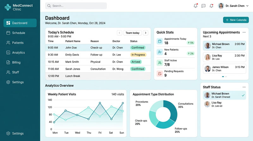The height and width of the screenshot is (141, 253).
Task: Click the New Calendar button
Action: point(236,20)
